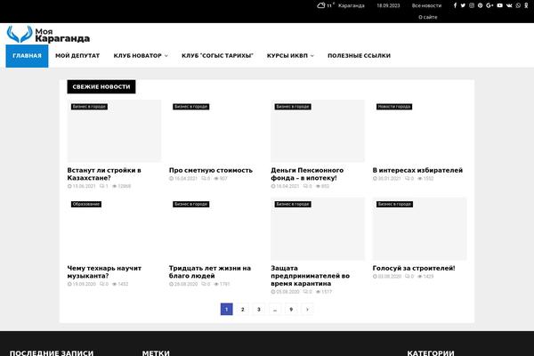The image size is (534, 356).
Task: Click clock icon under Чему технарь научит музыканта
Action: 69,284
